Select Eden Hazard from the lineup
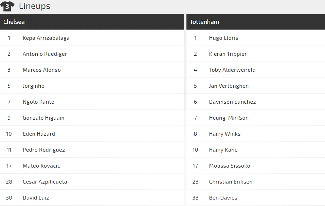This screenshot has height=206, width=325. coord(39,134)
